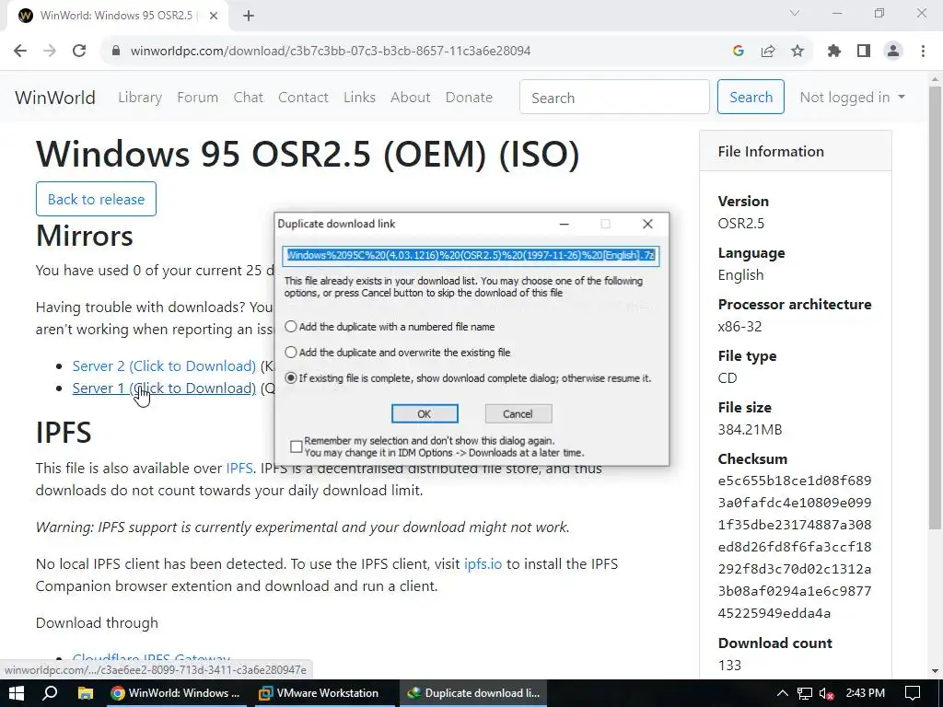This screenshot has width=943, height=707.
Task: Click the Google icon in the address bar
Action: 739,52
